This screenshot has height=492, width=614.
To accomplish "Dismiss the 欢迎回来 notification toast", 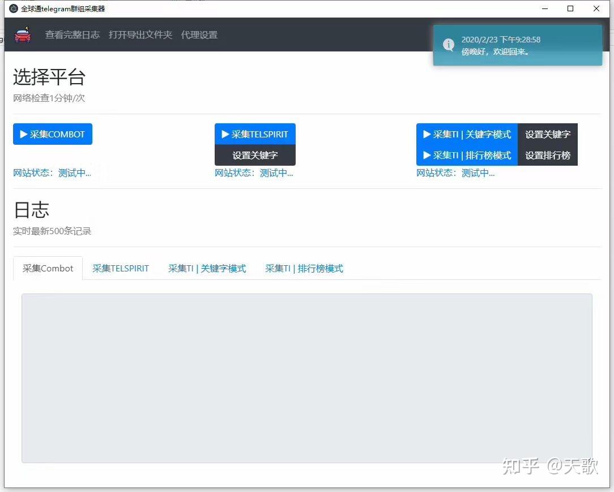I will tap(517, 45).
